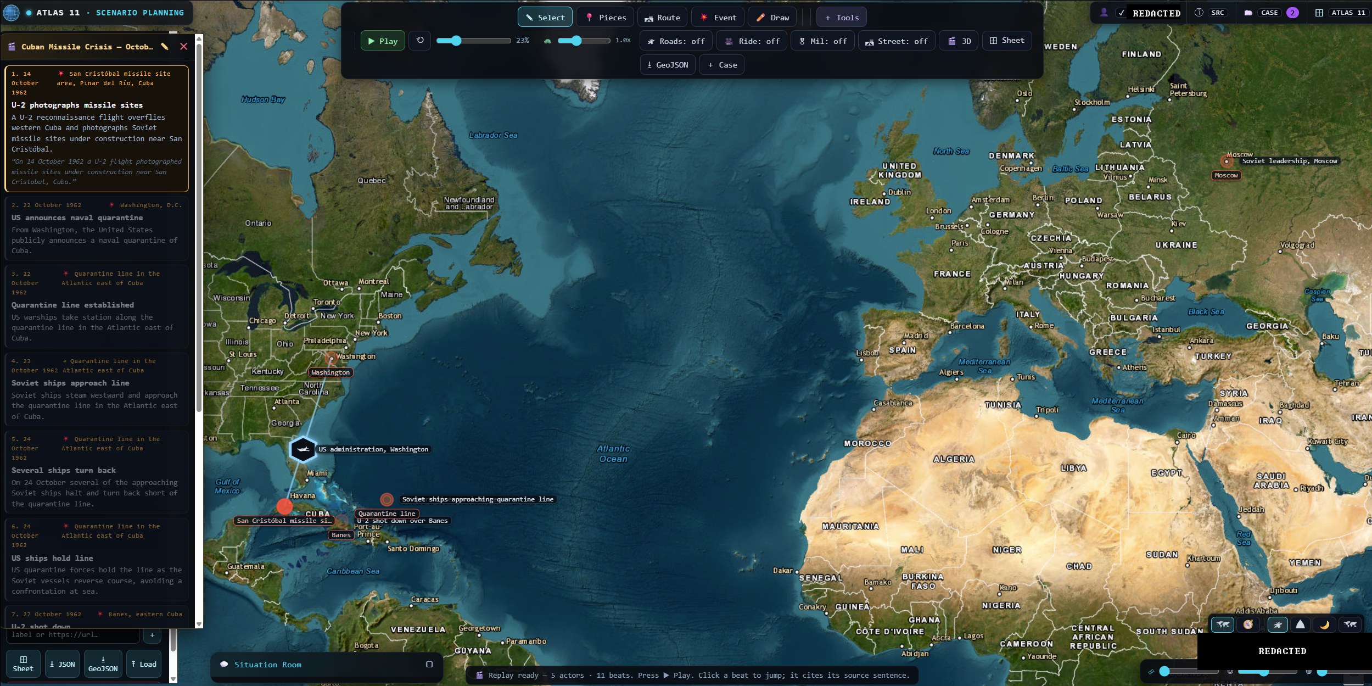The image size is (1372, 686).
Task: Focus the label or https://url input field
Action: 72,635
